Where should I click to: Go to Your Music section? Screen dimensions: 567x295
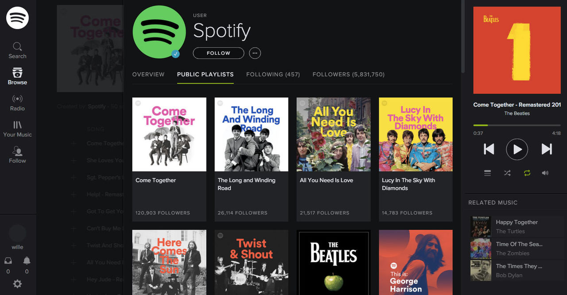pos(17,129)
